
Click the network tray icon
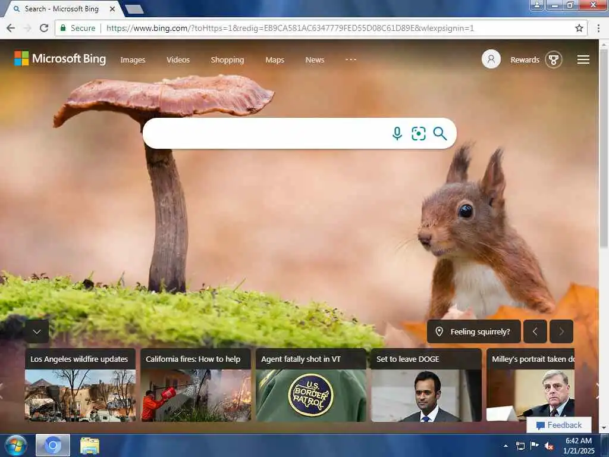pyautogui.click(x=520, y=446)
